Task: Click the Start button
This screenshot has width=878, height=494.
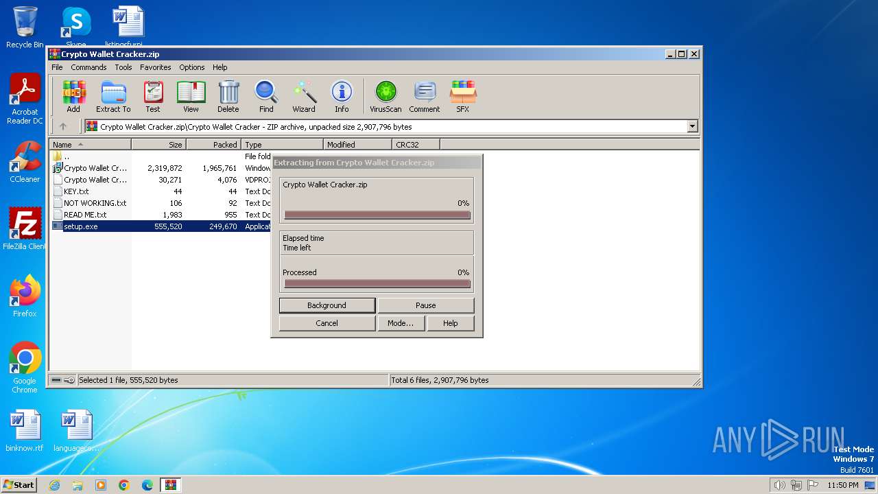Action: [x=19, y=485]
